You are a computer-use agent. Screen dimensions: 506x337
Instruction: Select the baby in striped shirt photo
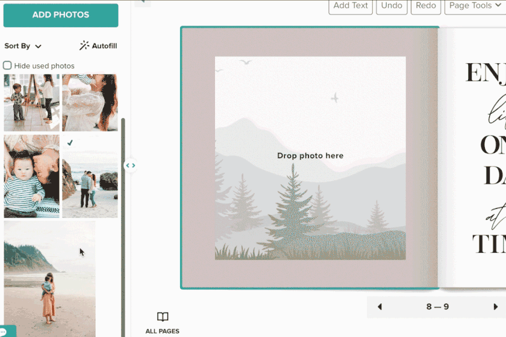pyautogui.click(x=31, y=176)
